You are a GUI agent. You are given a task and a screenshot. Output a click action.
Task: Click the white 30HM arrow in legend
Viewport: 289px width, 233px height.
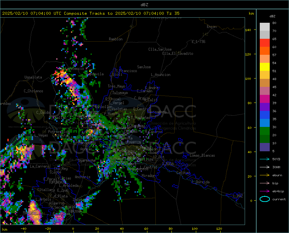pos(265,167)
